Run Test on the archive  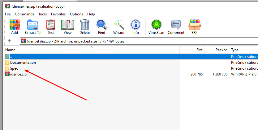[x=50, y=27]
